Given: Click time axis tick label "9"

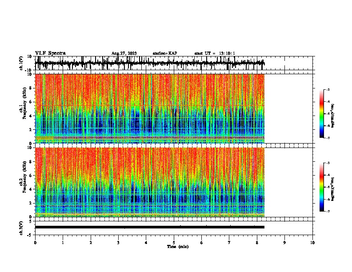Looking at the screenshot, I should tap(284, 243).
